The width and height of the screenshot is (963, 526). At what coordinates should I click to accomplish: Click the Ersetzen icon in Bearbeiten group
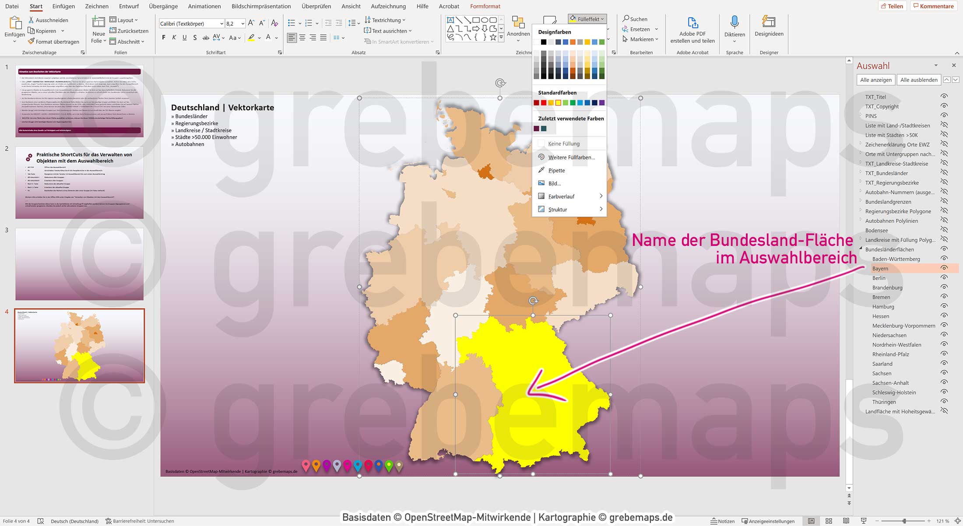pos(626,29)
